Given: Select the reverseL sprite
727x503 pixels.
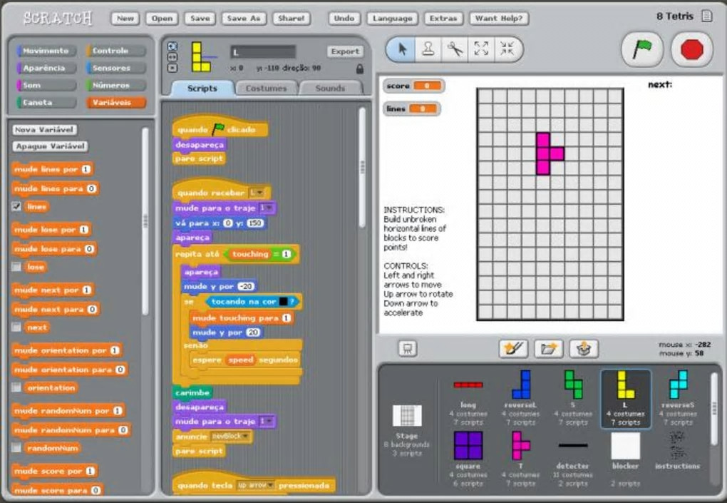Looking at the screenshot, I should pos(521,398).
